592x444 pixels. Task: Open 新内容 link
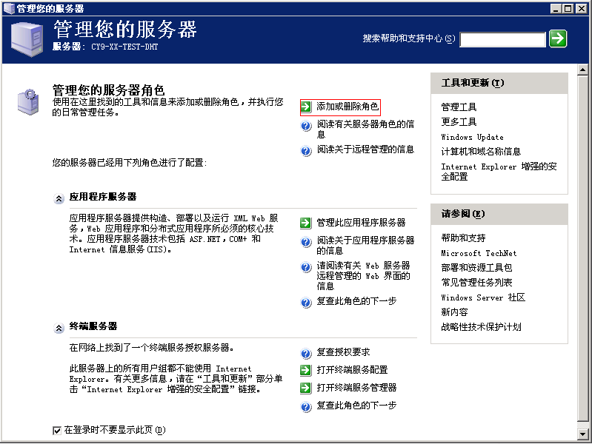454,312
